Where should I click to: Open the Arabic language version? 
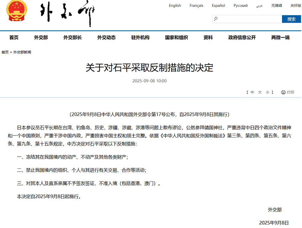coord(259,6)
